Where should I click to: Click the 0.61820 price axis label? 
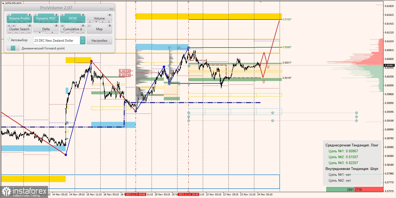[389, 6]
